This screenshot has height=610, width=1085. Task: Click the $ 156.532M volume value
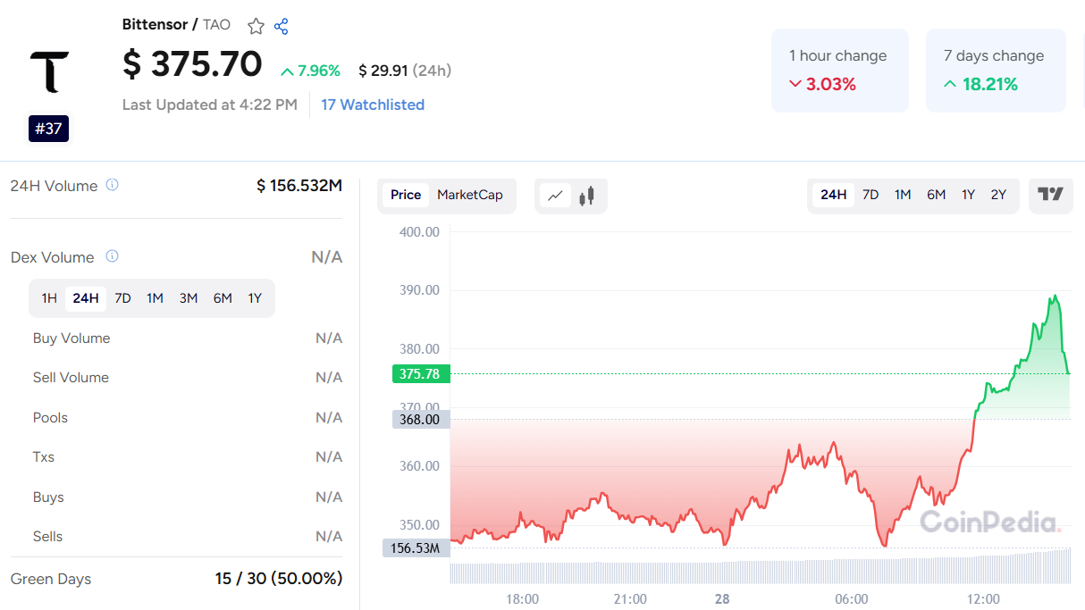[x=299, y=186]
